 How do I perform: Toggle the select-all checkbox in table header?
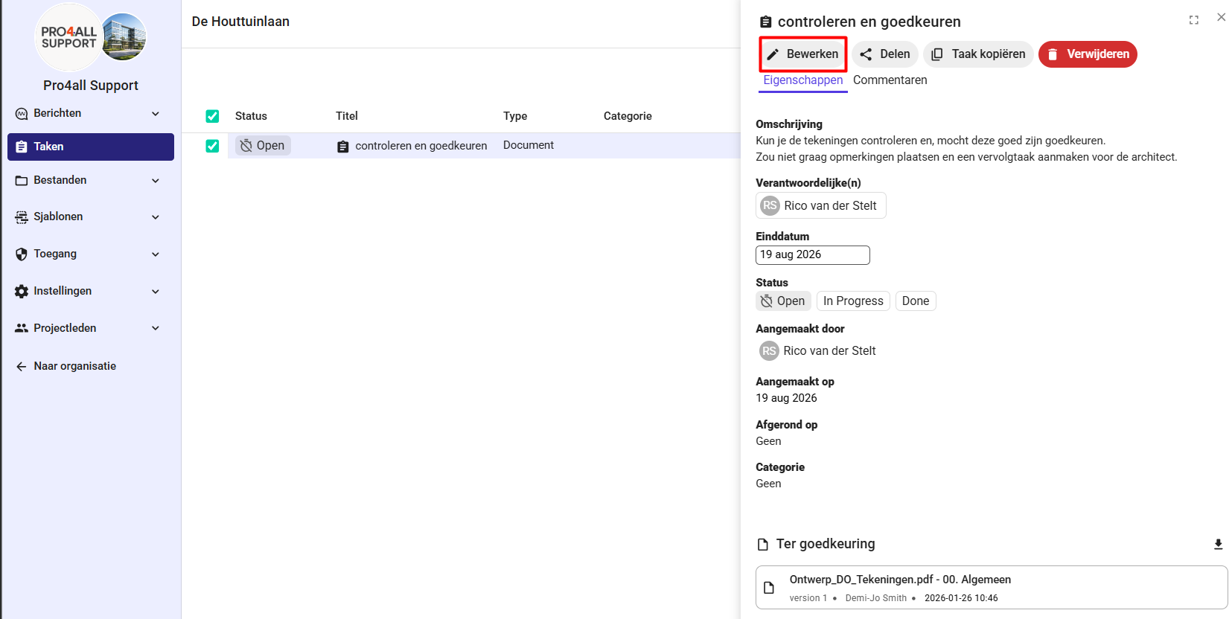[x=212, y=116]
